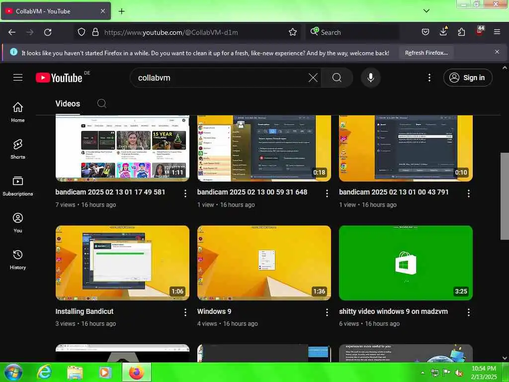Click title bandicam 2025 02 13 01 17 49 581
509x382 pixels.
point(110,192)
